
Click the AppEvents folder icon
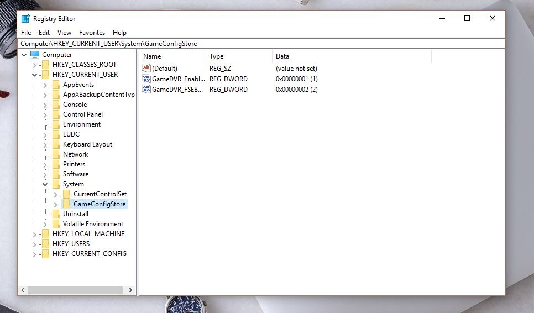56,85
